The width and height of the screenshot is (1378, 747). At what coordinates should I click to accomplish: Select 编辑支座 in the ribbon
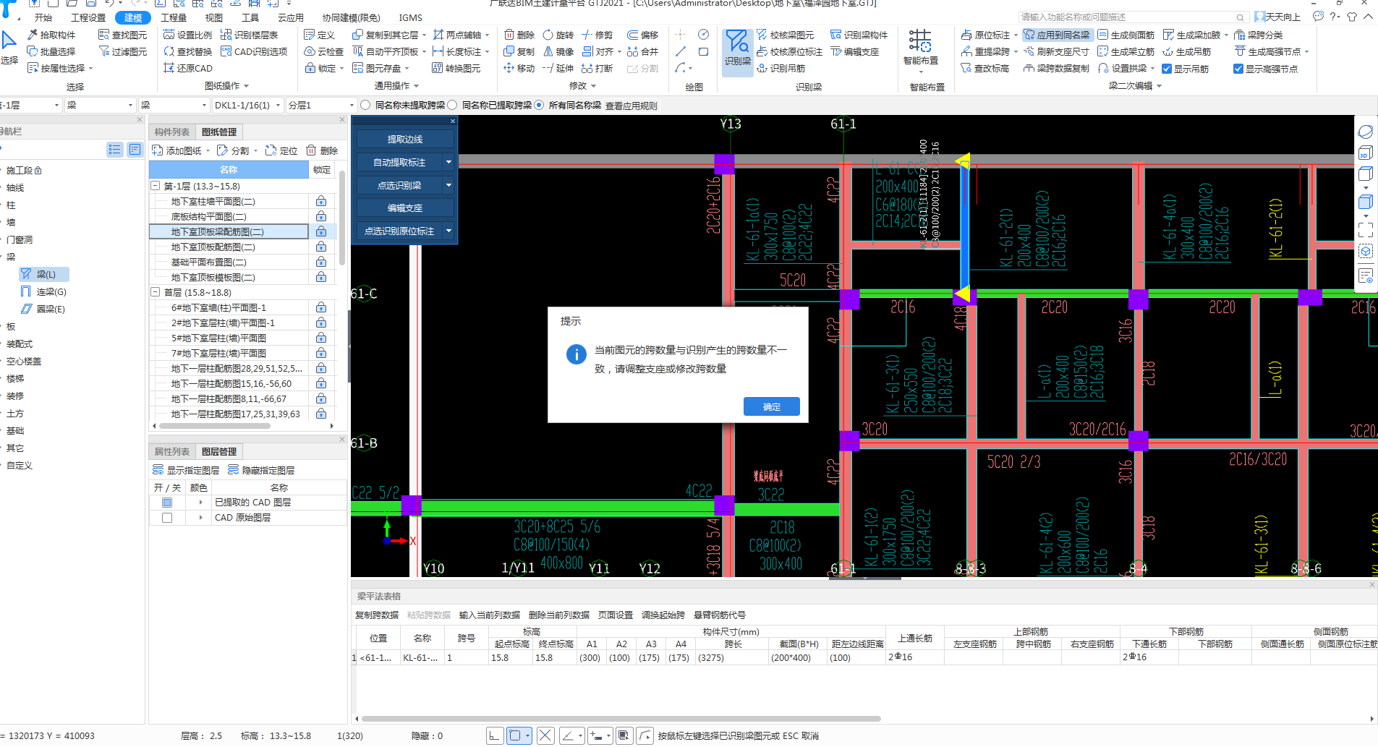pyautogui.click(x=855, y=51)
